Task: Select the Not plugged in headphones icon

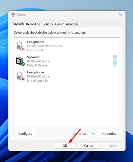Action: [x=20, y=76]
